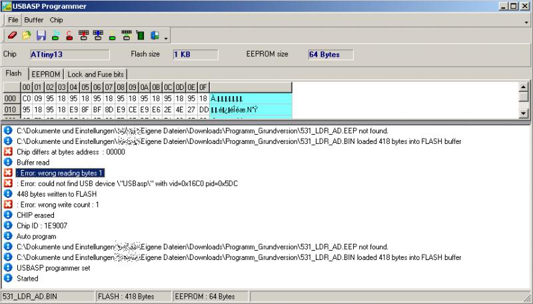Click the ATtiny13 chip field
The image size is (533, 304).
tap(69, 55)
